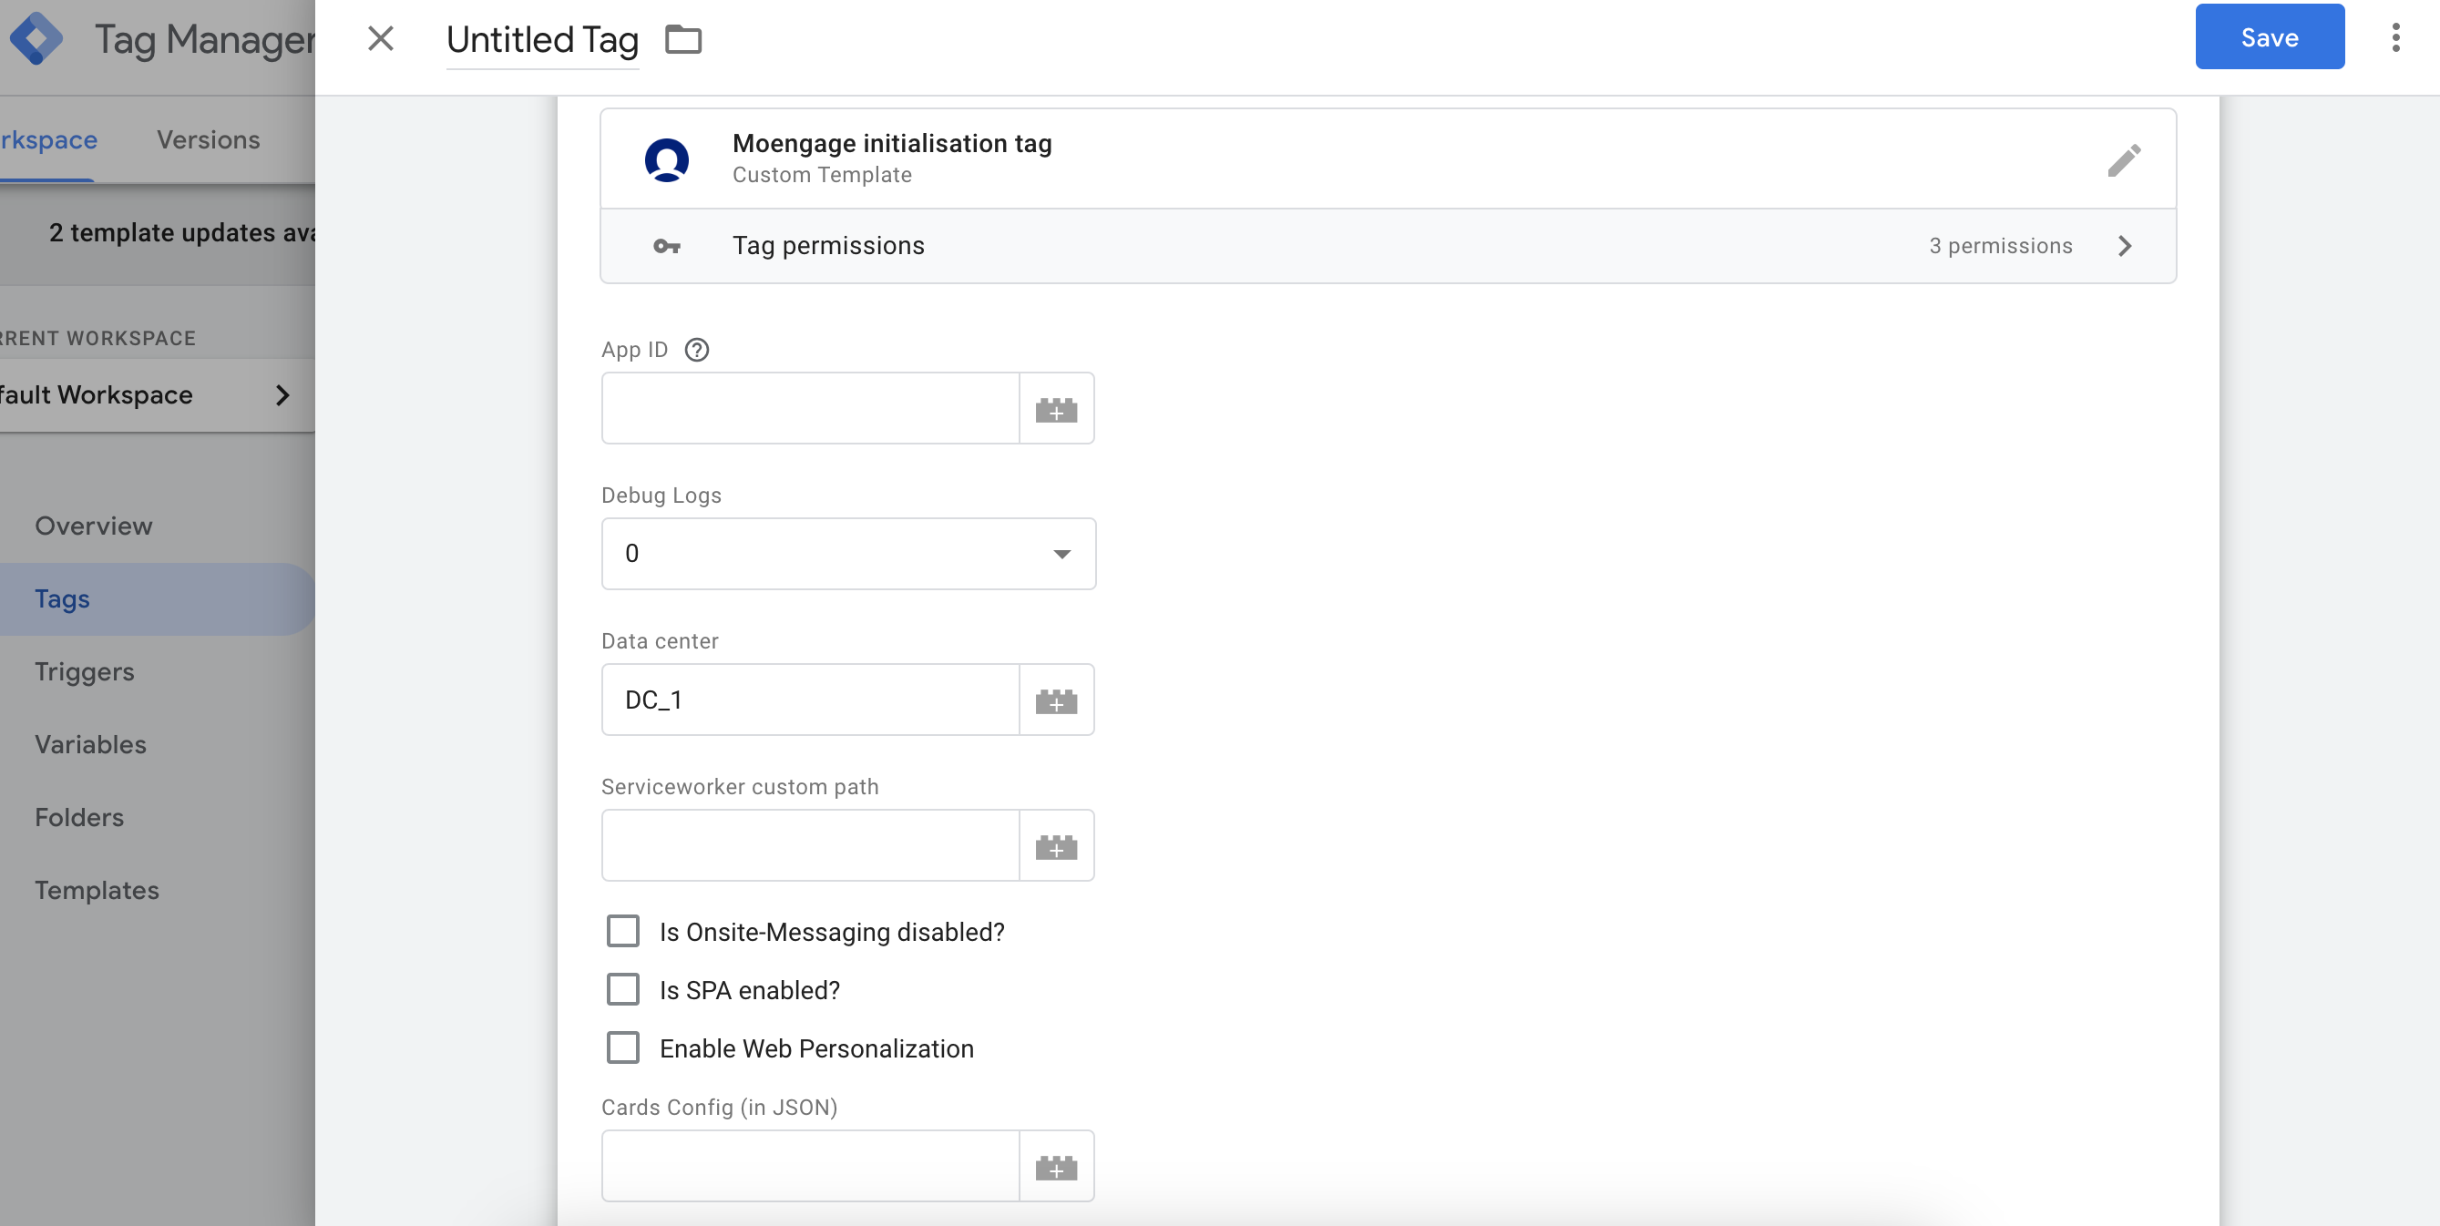Open the variable picker for App ID
Viewport: 2440px width, 1226px height.
click(x=1057, y=408)
